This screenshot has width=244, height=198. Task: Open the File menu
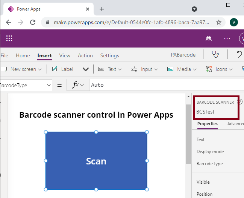4,55
